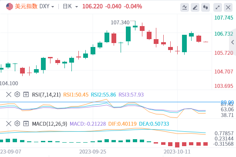This screenshot has width=236, height=157.
Task: Click the US flag symbol icon
Action: [10, 7]
